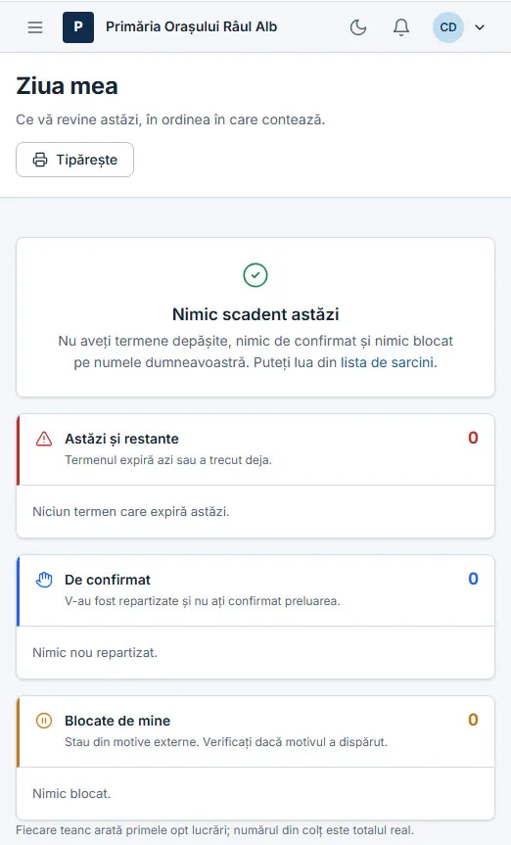Click the green checkmark circle icon

coord(255,275)
